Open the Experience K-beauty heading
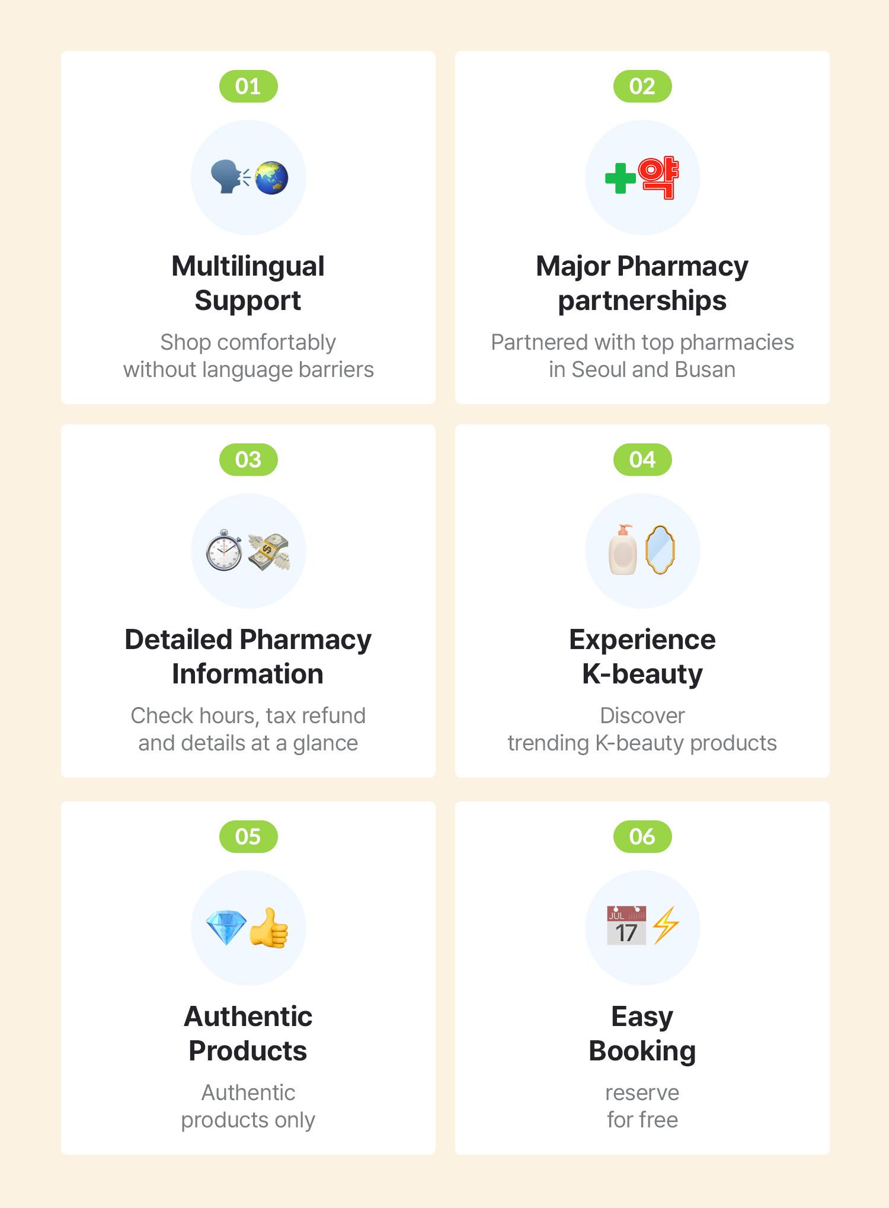Screen dimensions: 889x1208 tap(642, 657)
